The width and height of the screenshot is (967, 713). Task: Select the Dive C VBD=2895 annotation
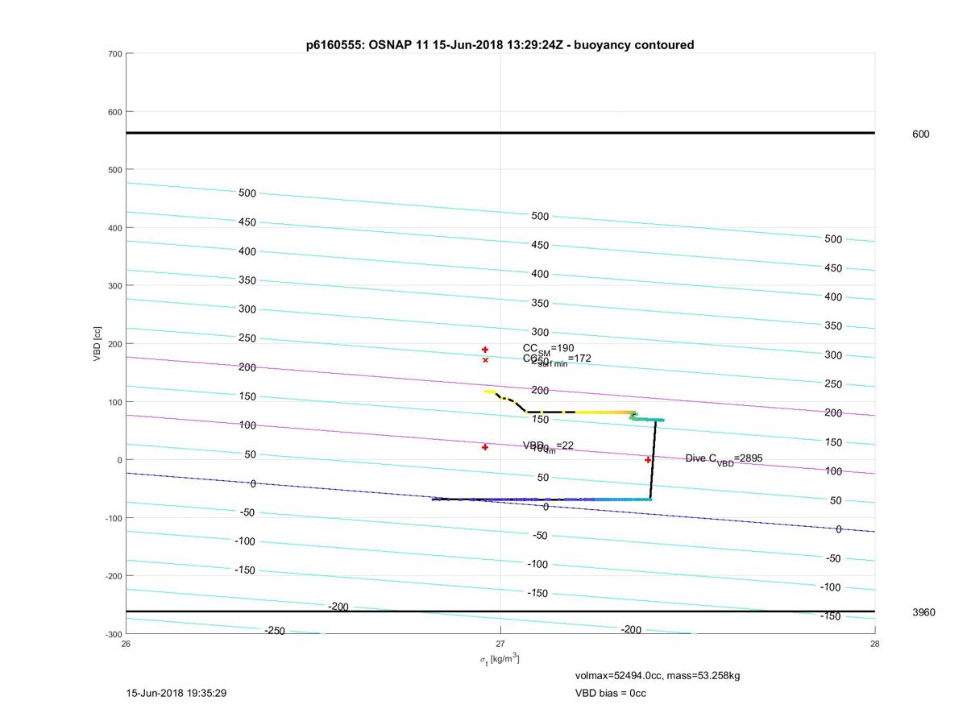[724, 459]
